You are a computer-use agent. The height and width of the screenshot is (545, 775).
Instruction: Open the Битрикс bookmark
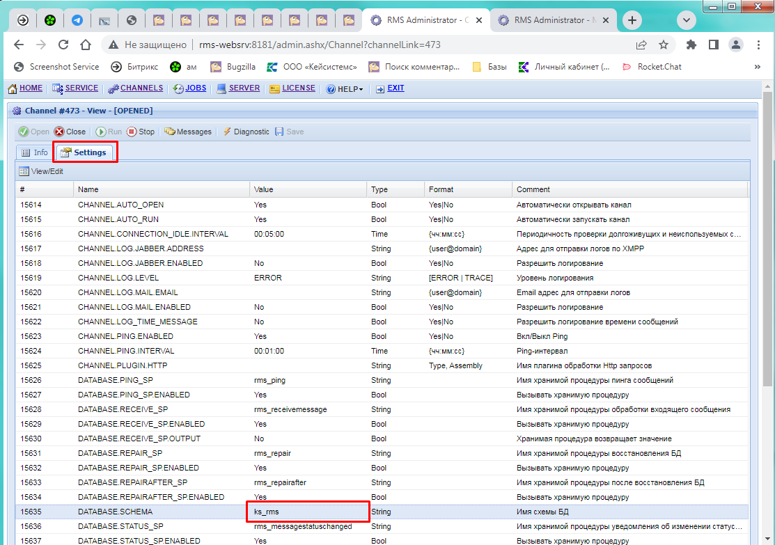tap(134, 67)
